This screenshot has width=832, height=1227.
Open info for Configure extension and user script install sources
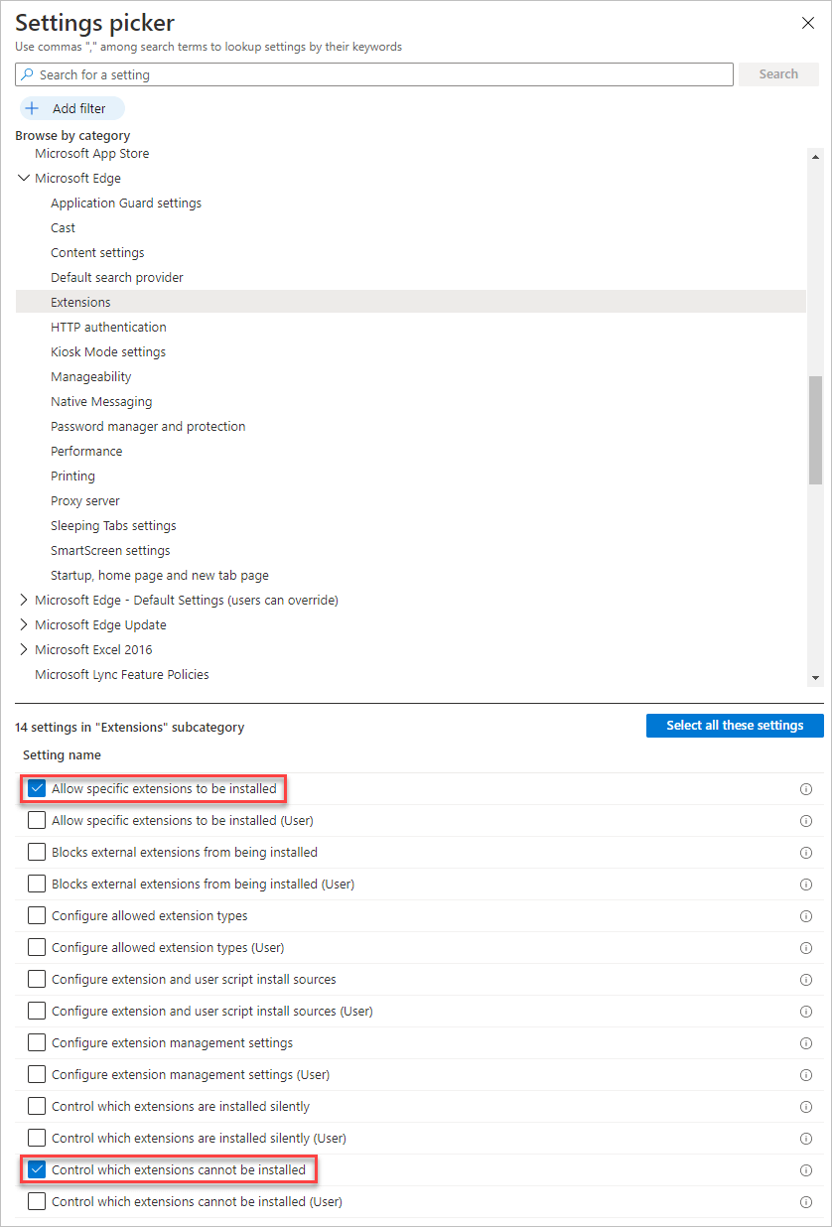[806, 980]
